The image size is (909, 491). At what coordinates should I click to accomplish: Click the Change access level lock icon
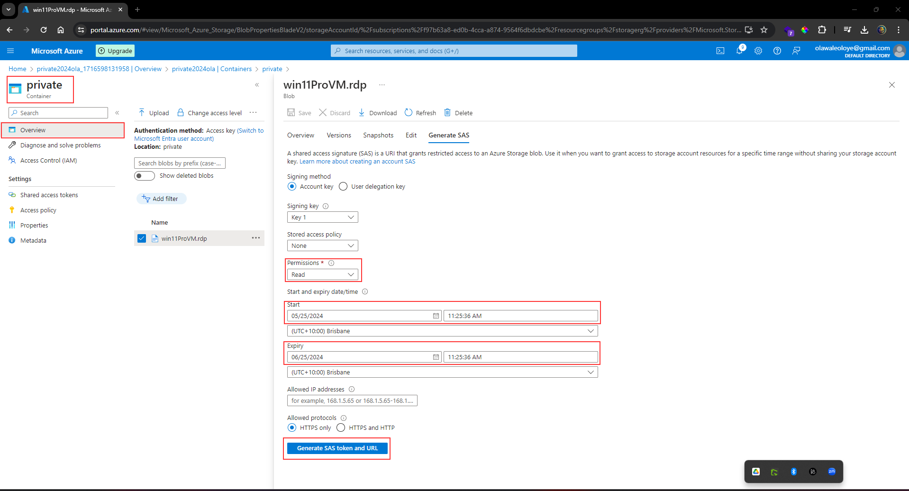(181, 112)
